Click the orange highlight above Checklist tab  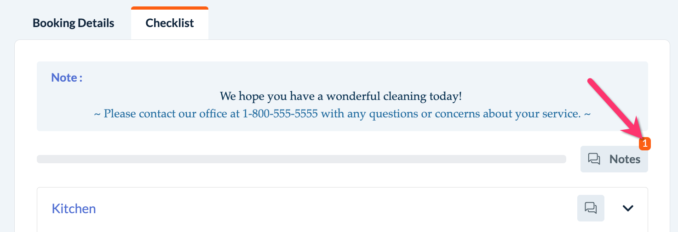tap(170, 8)
